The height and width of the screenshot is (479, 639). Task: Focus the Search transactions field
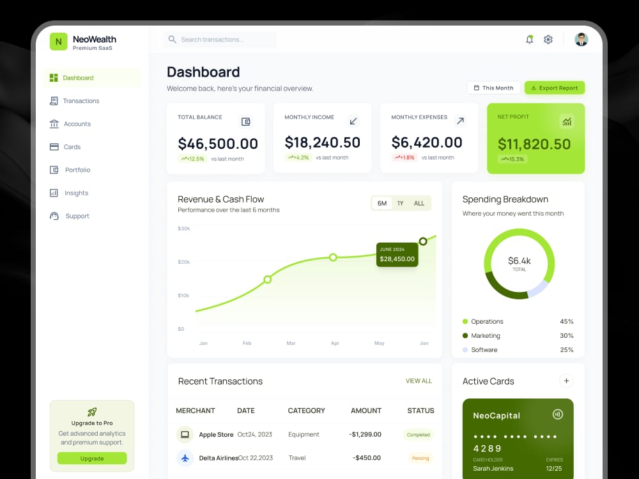220,40
